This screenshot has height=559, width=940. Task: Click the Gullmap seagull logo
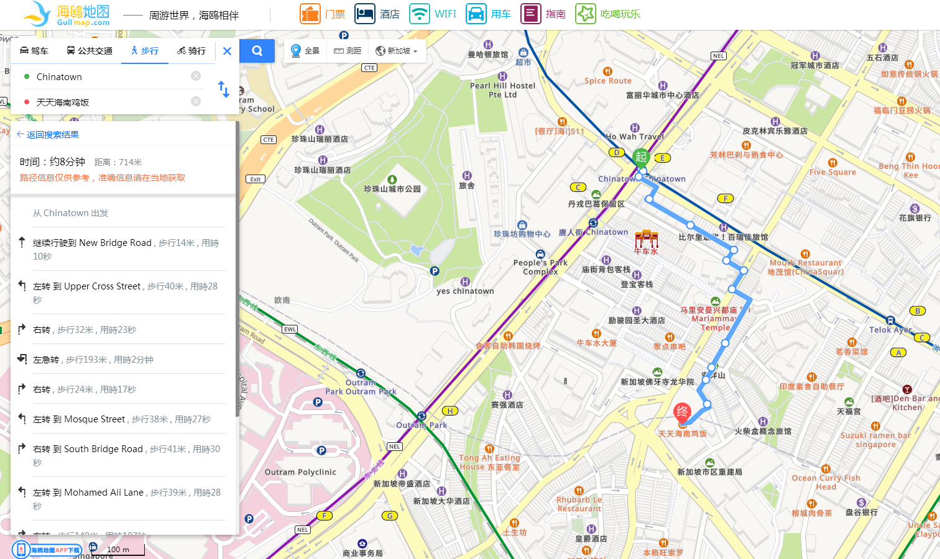click(x=36, y=14)
